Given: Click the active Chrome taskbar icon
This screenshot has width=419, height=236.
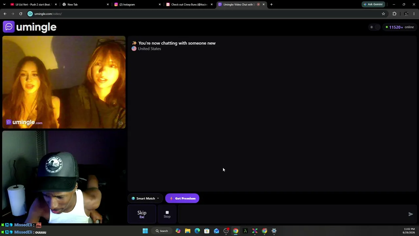Looking at the screenshot, I should click(x=236, y=231).
